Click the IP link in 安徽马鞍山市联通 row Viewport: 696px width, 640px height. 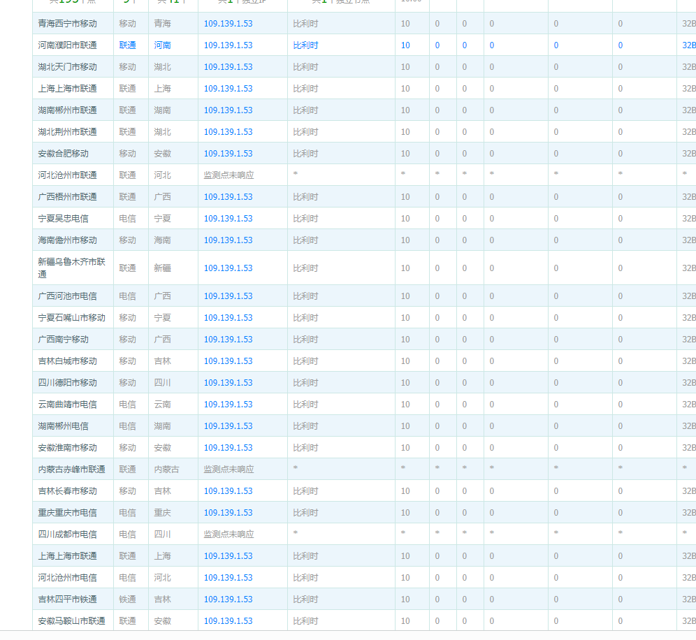tap(227, 620)
